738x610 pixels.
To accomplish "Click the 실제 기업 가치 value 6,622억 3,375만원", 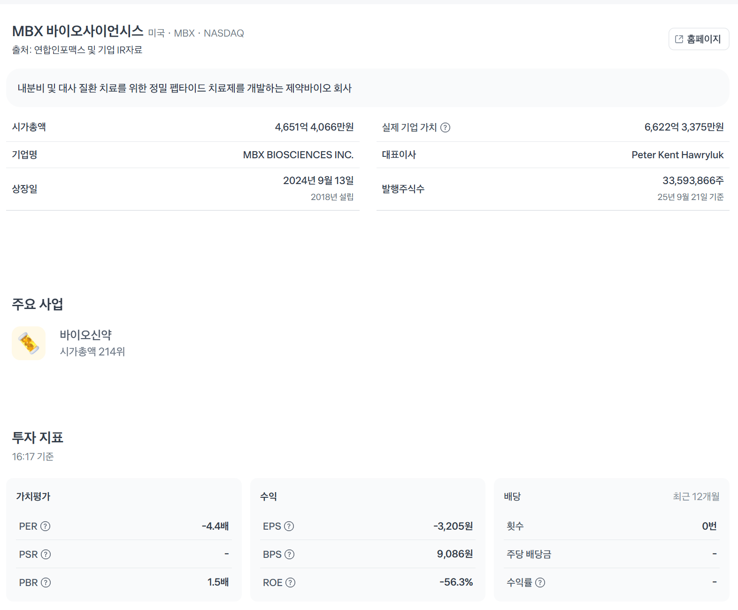I will (x=684, y=127).
